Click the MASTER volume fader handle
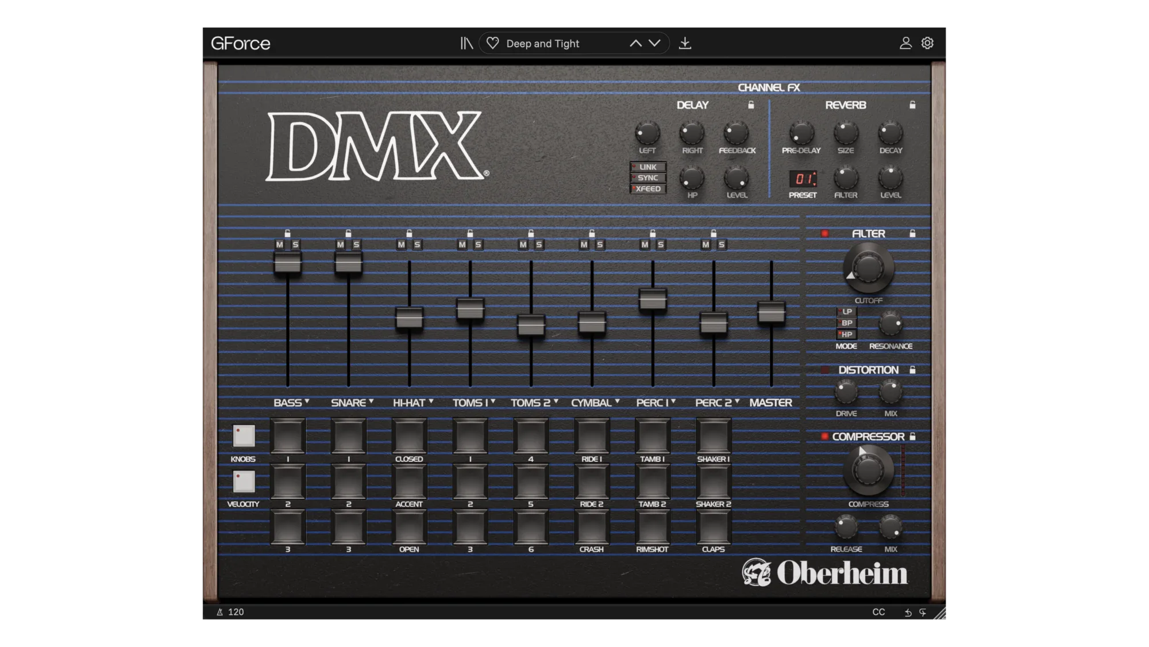 point(771,313)
